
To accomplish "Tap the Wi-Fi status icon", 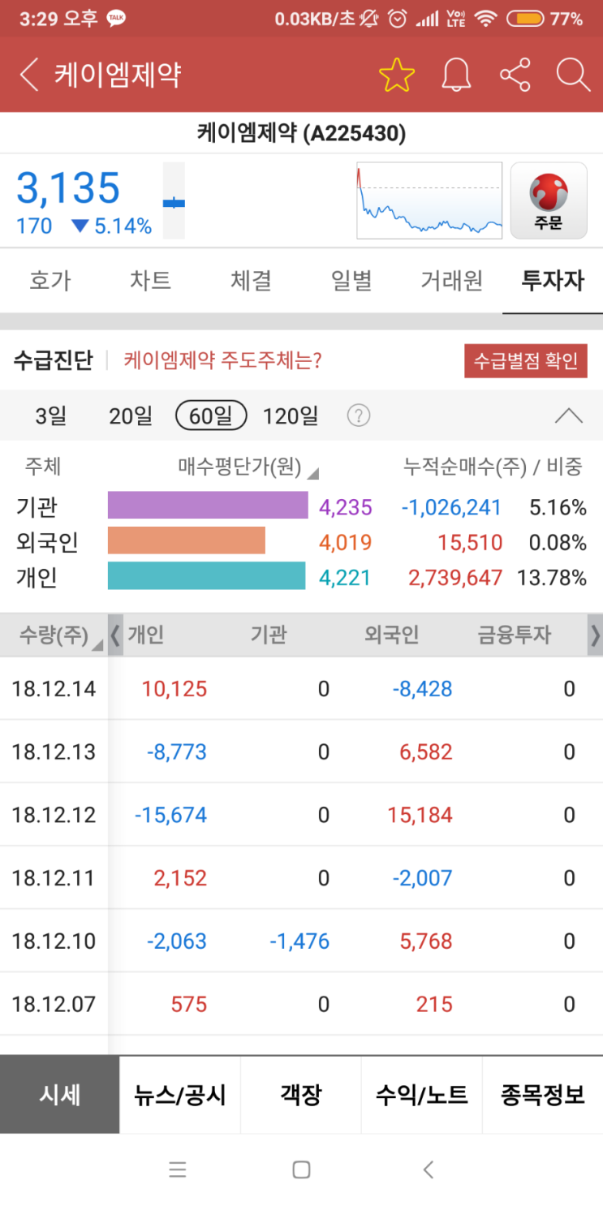I will coord(486,18).
